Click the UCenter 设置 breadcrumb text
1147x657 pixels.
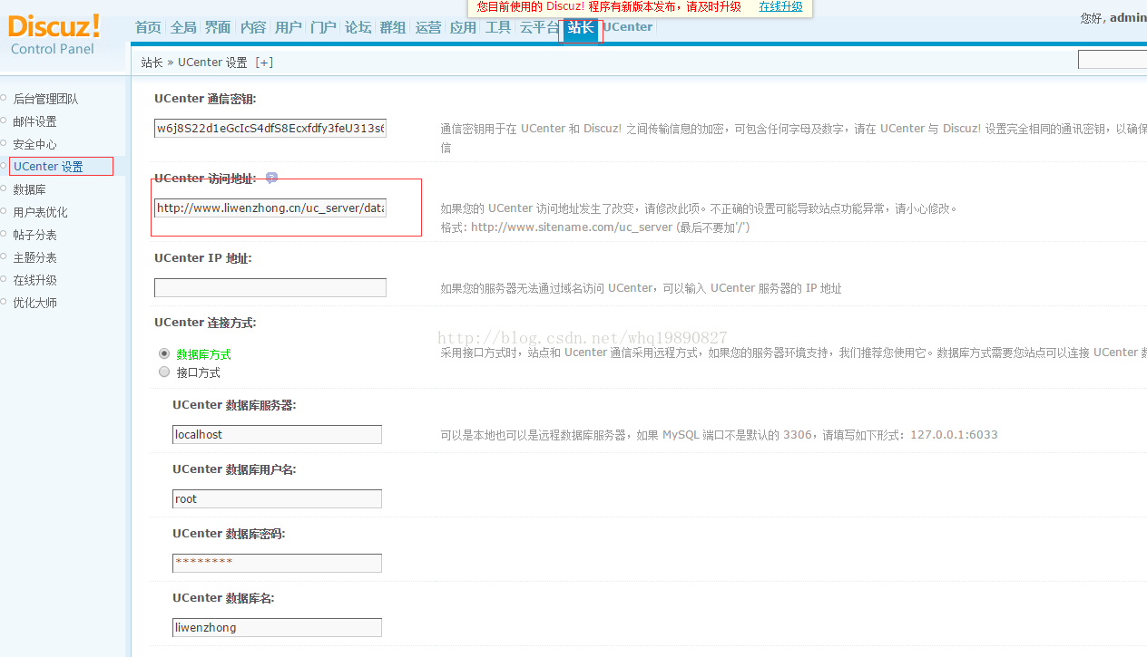(x=212, y=63)
